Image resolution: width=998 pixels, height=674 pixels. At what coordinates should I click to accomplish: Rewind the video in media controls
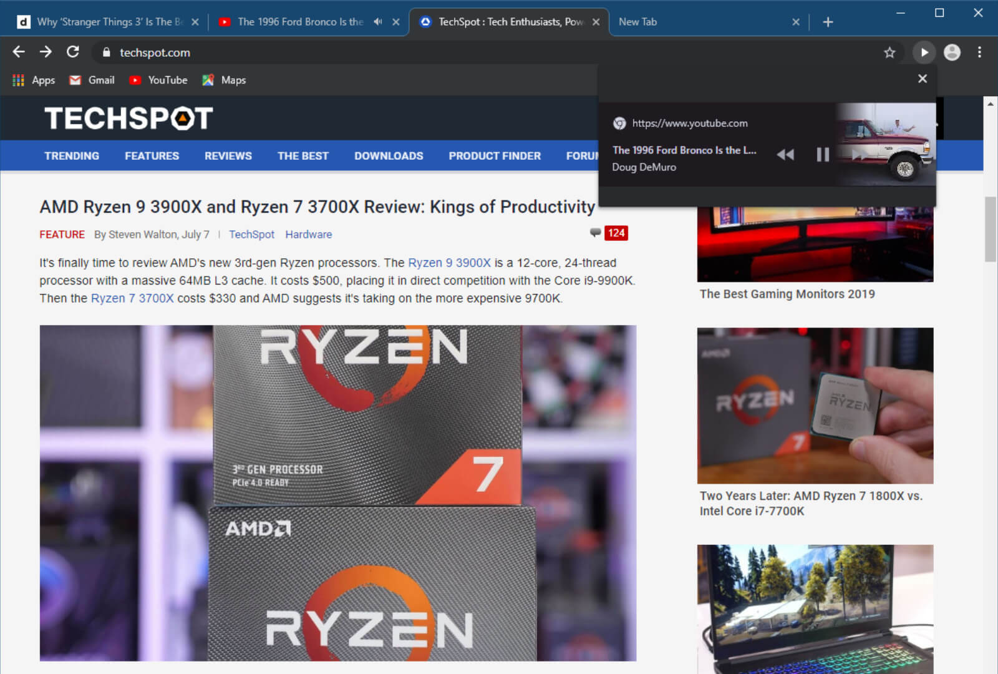[785, 154]
